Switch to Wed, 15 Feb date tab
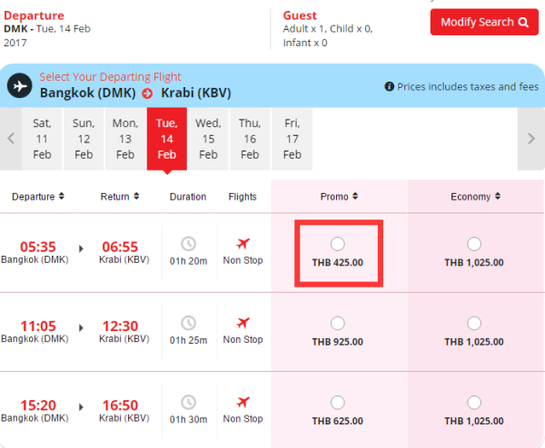The width and height of the screenshot is (545, 448). click(x=208, y=139)
